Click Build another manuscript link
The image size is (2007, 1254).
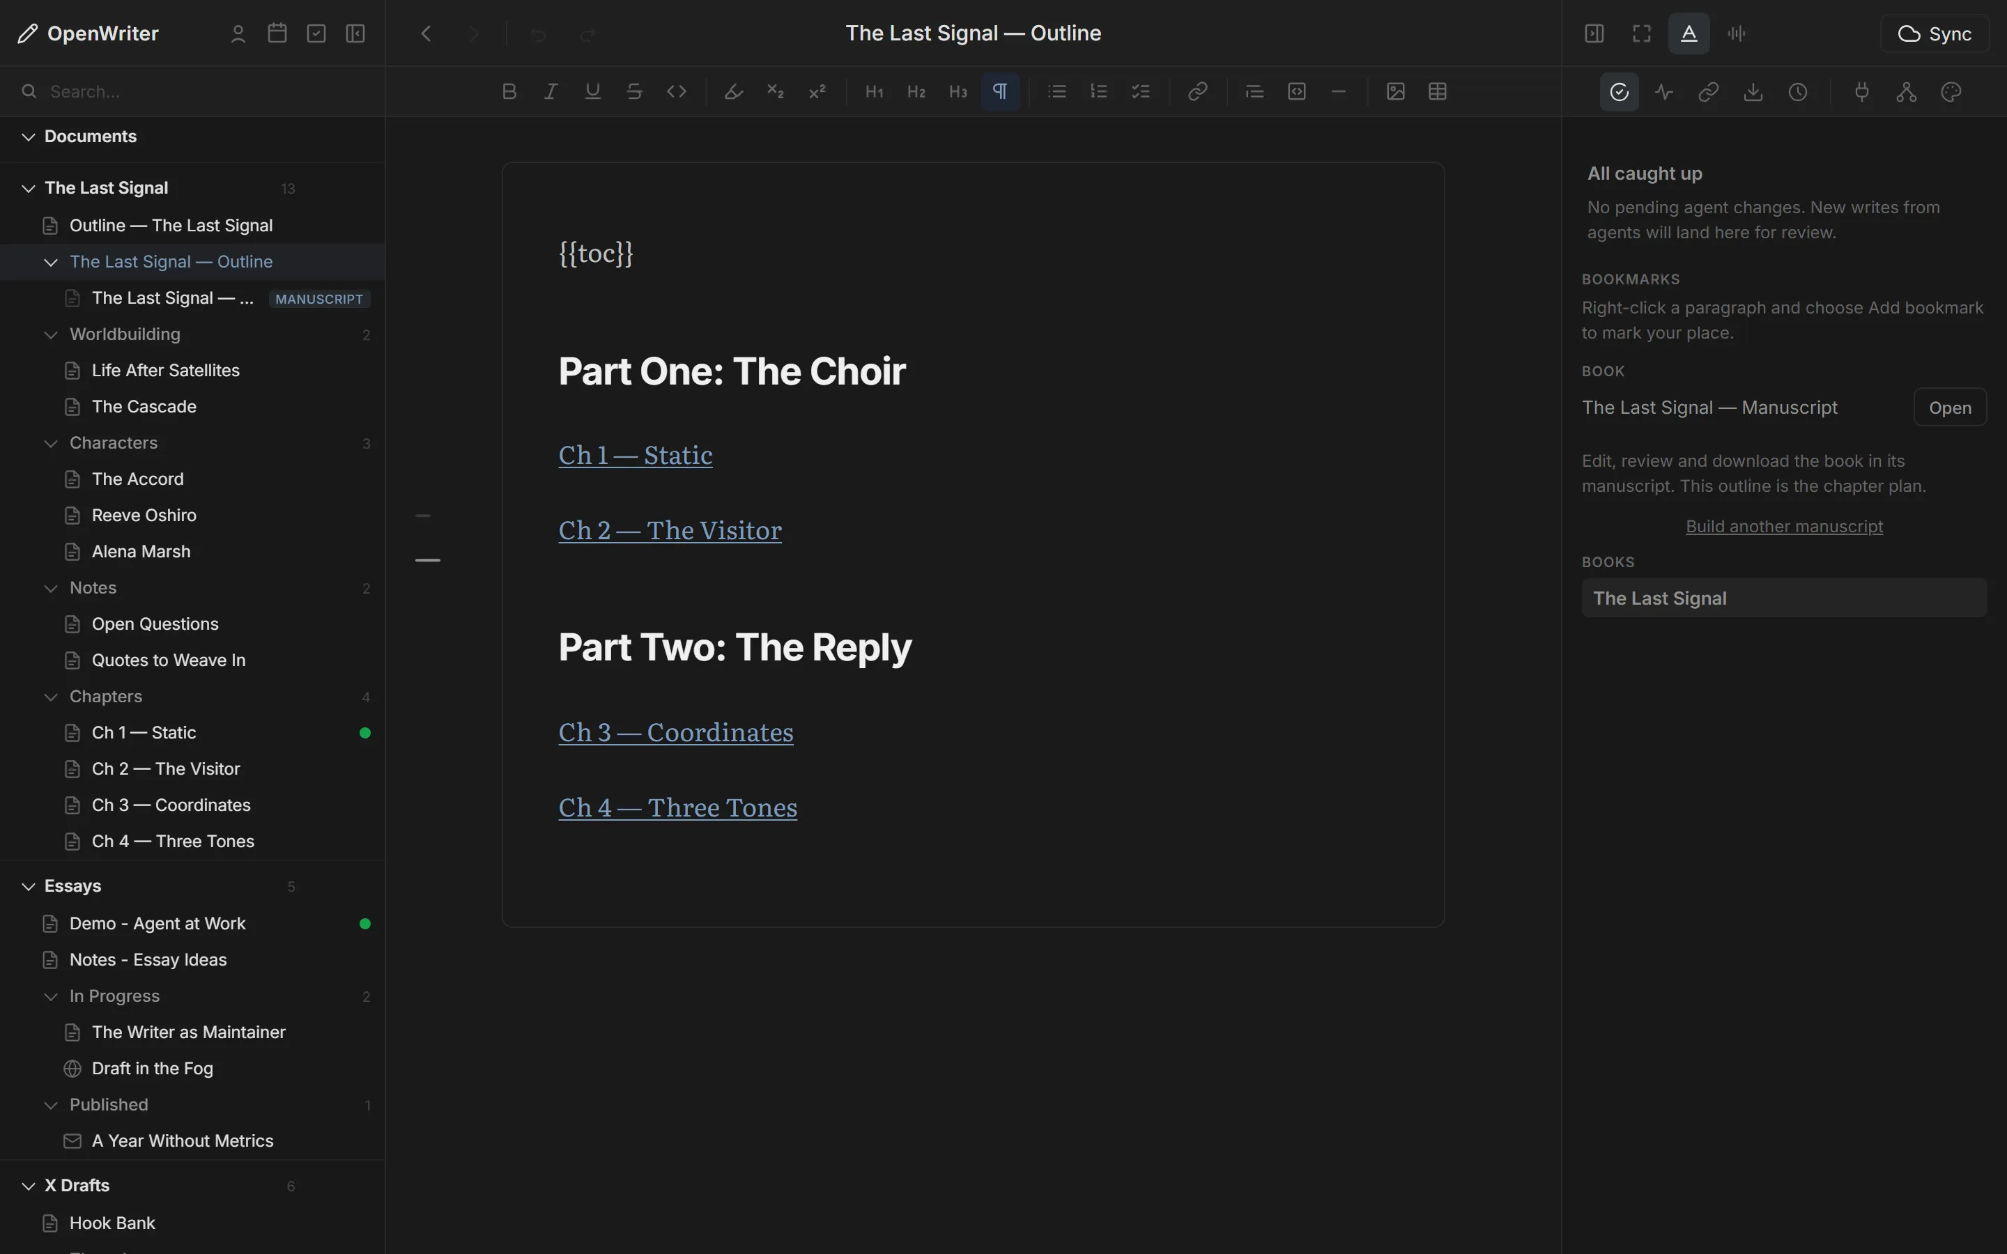click(x=1784, y=527)
